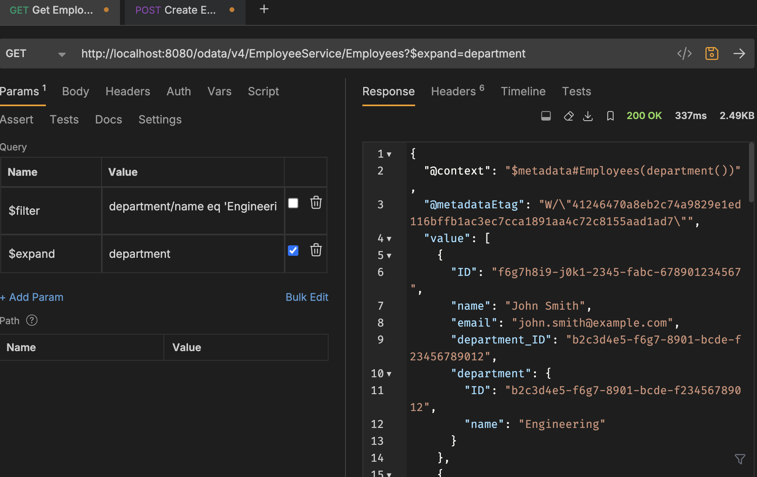Delete the $filter query parameter
Viewport: 757px width, 477px height.
pos(316,203)
